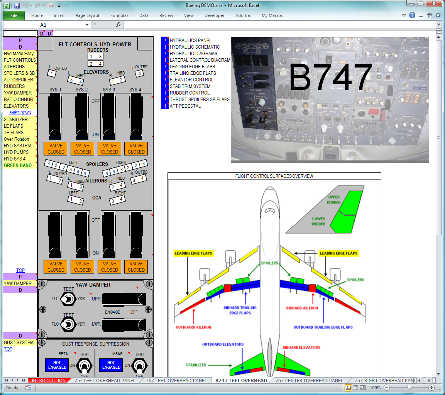Expand the formula bar with the chevron
Viewport: 445px width, 395px height.
coord(438,25)
